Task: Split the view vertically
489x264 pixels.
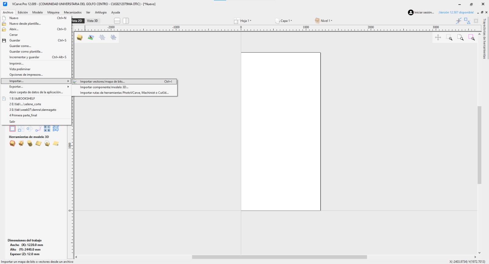Action: (126, 21)
